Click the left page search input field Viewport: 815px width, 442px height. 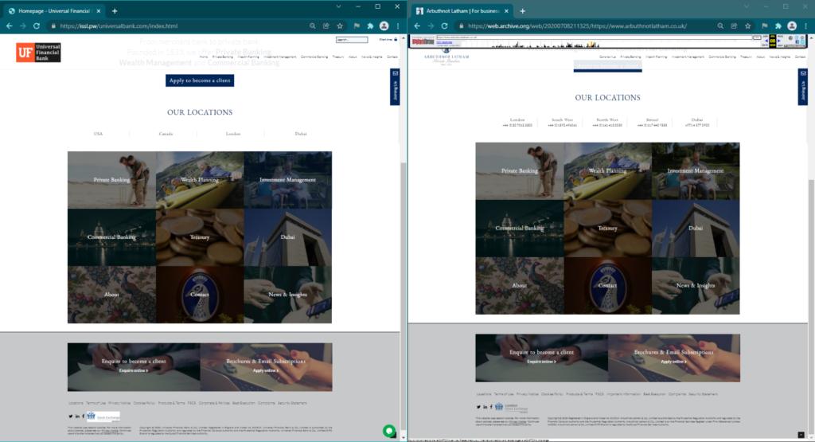coord(351,39)
